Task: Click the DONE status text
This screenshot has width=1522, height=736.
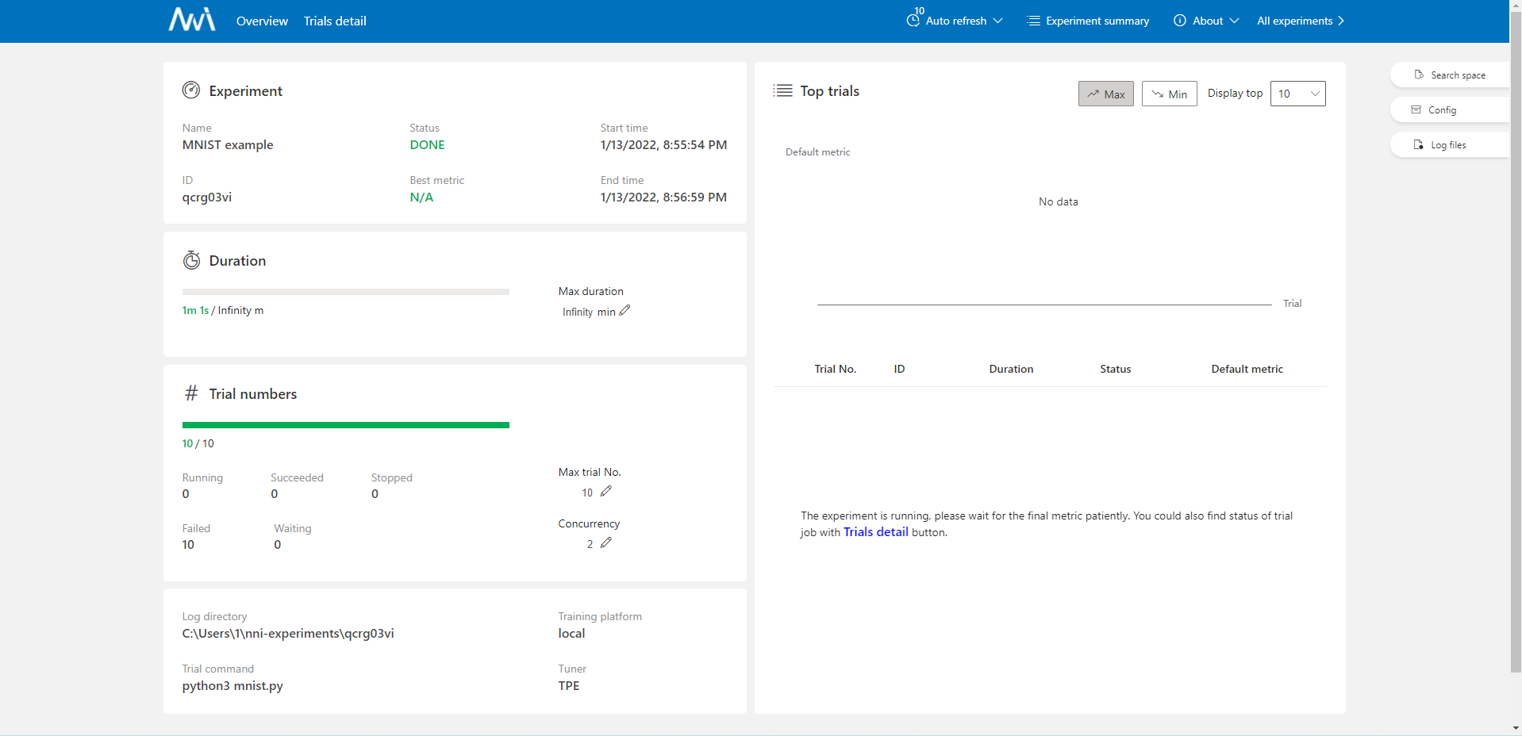Action: click(x=427, y=145)
